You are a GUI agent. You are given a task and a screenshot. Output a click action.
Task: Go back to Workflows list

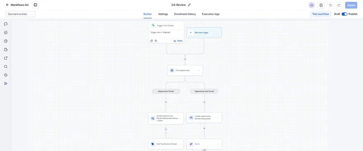pos(17,5)
